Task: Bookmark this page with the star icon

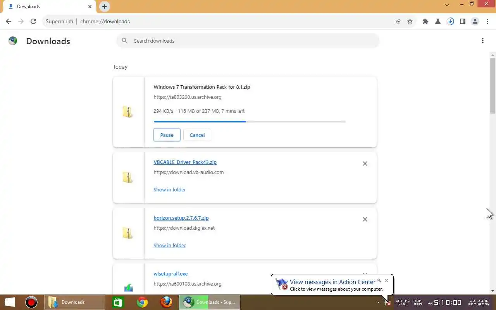Action: [410, 22]
